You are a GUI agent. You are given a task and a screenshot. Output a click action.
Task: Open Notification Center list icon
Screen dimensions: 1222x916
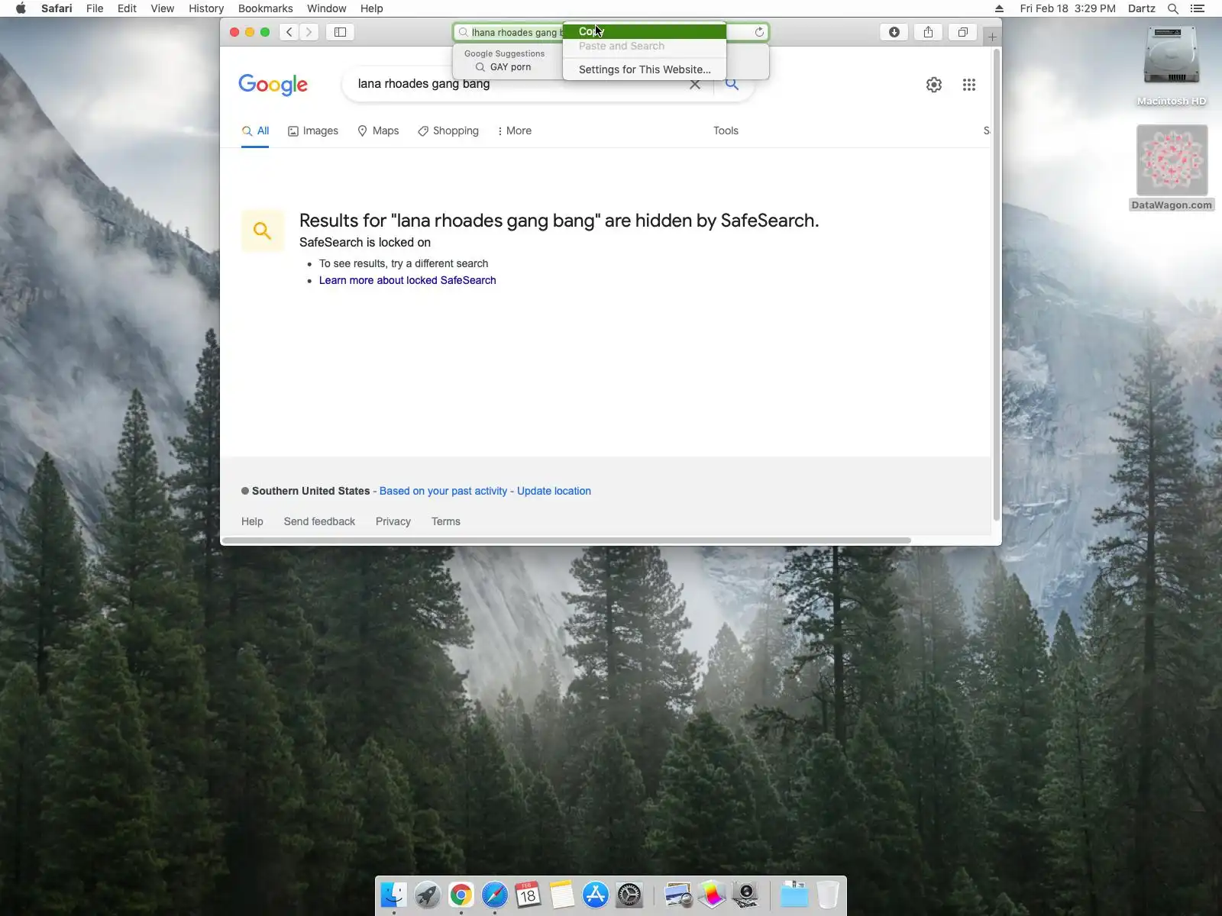pyautogui.click(x=1198, y=8)
